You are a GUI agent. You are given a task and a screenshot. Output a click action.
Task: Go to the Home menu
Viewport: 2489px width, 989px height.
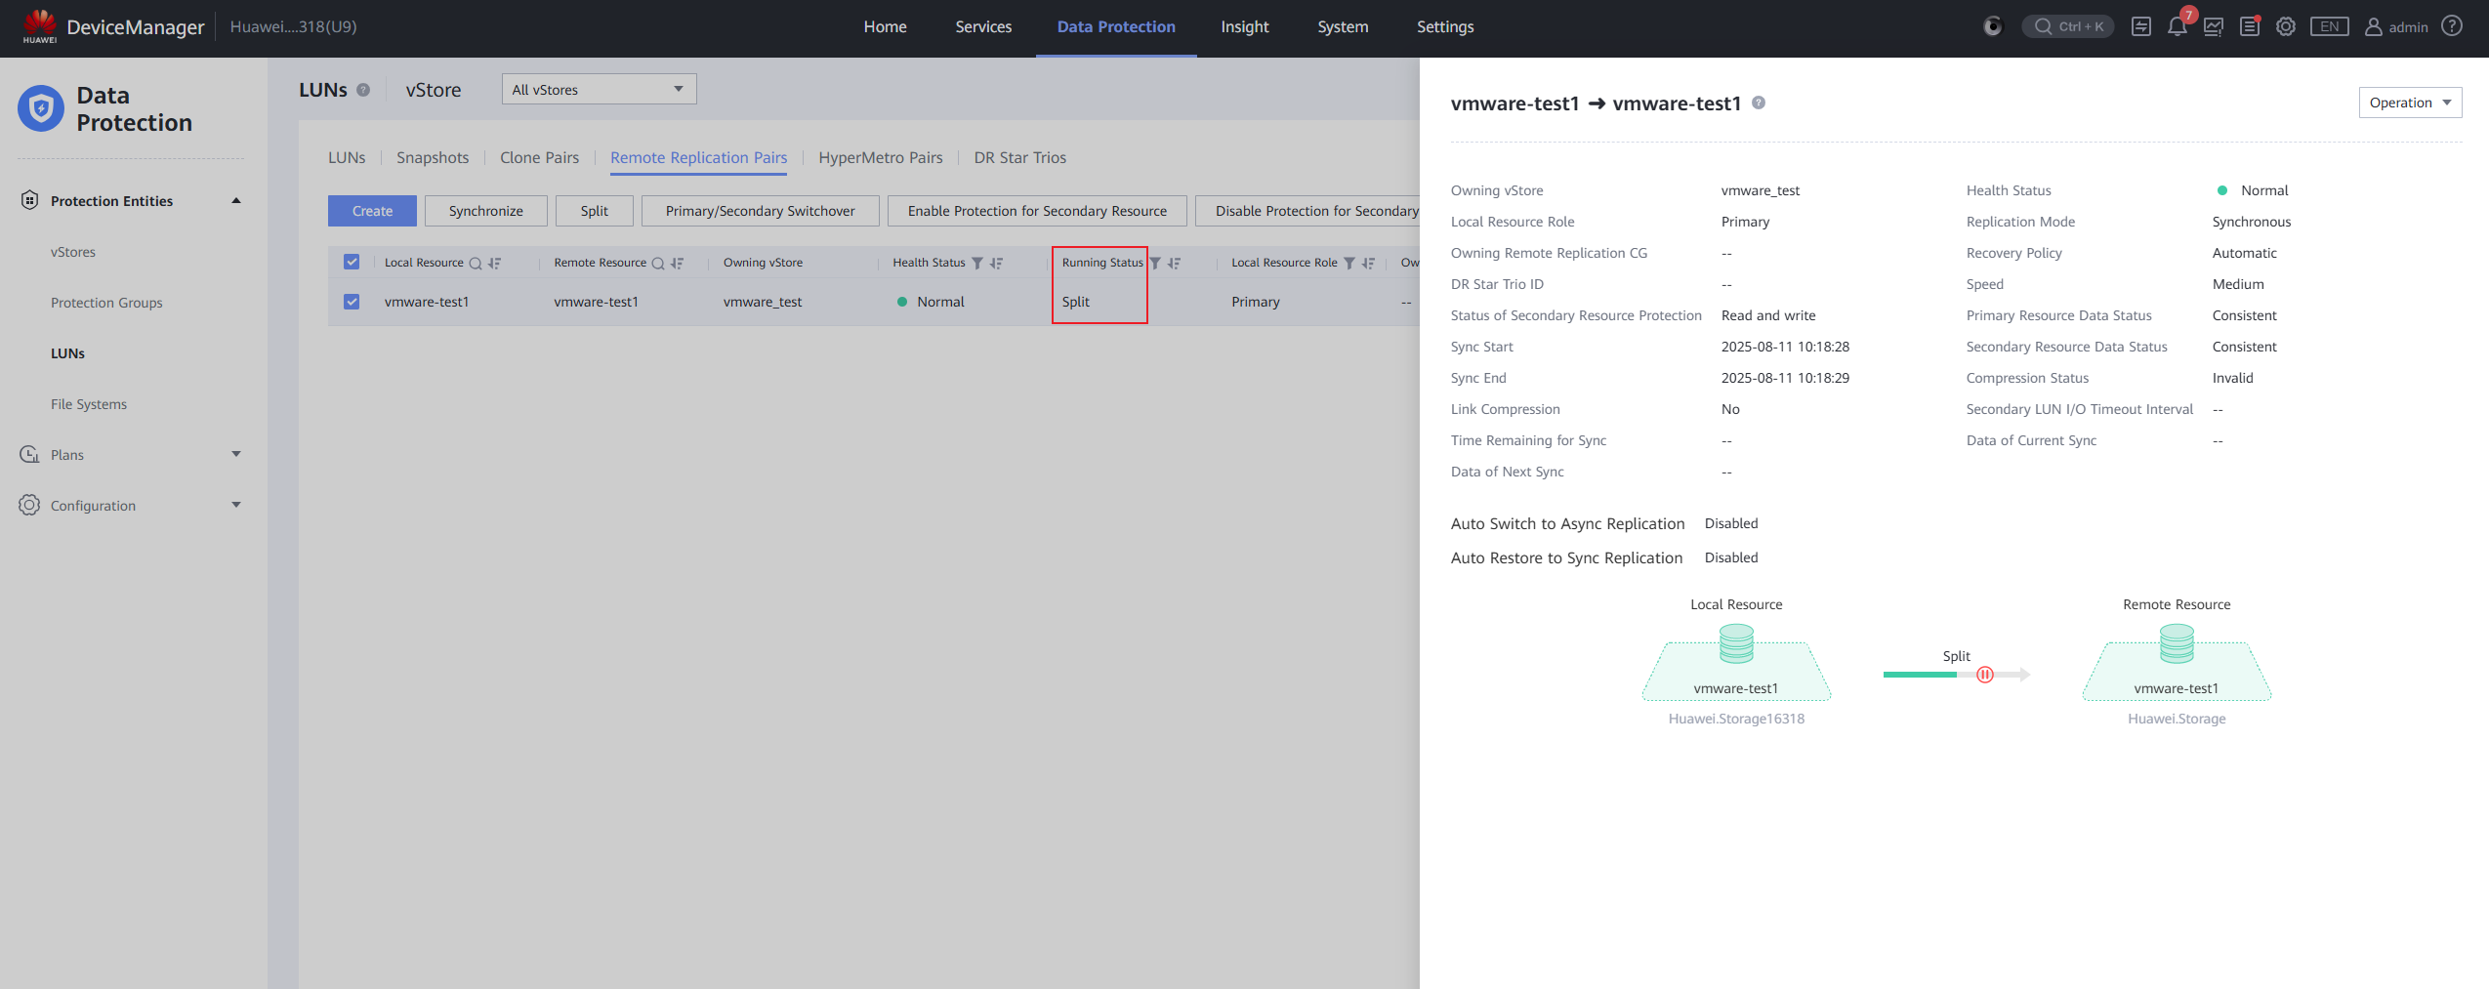coord(885,26)
